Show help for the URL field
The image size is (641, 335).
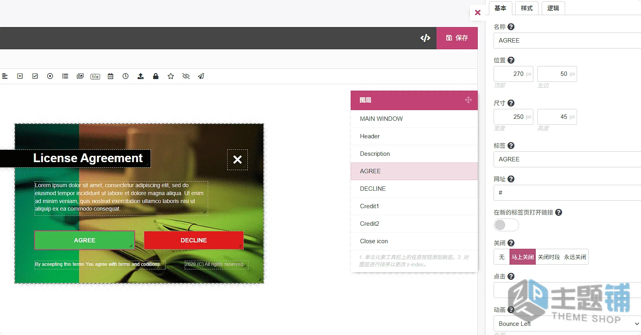(511, 179)
